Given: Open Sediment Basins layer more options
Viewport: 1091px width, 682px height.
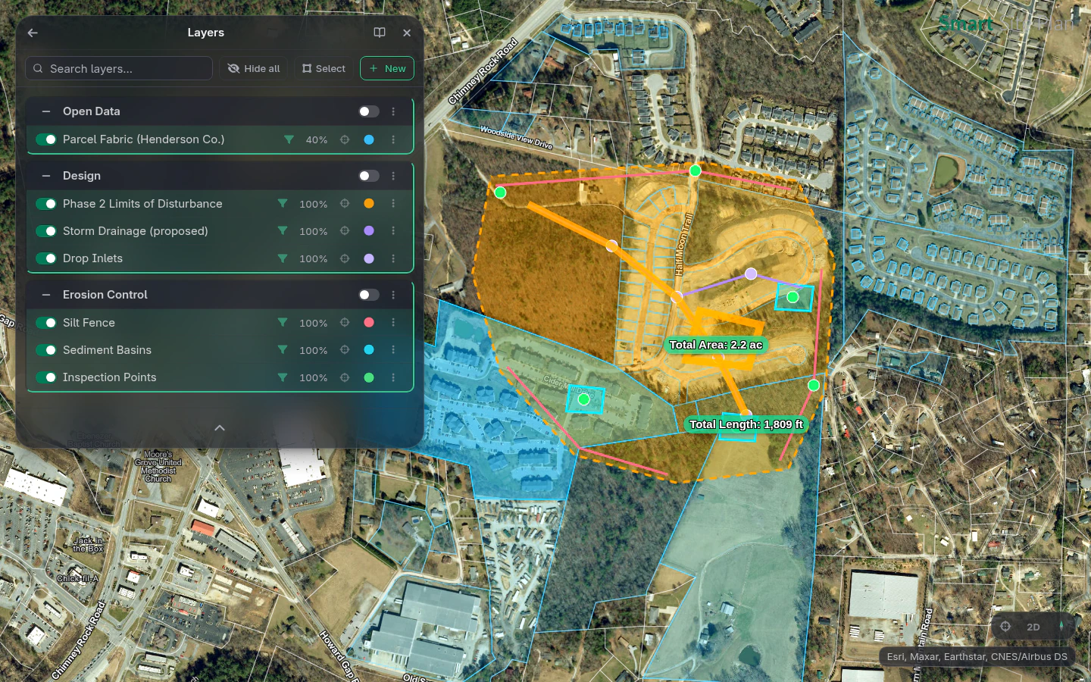Looking at the screenshot, I should point(393,350).
